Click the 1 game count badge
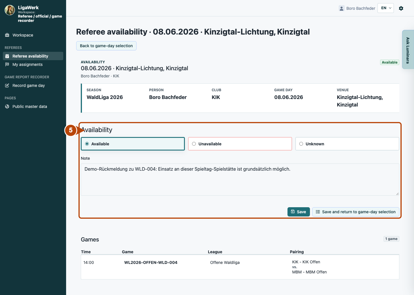The image size is (414, 295). [x=391, y=239]
